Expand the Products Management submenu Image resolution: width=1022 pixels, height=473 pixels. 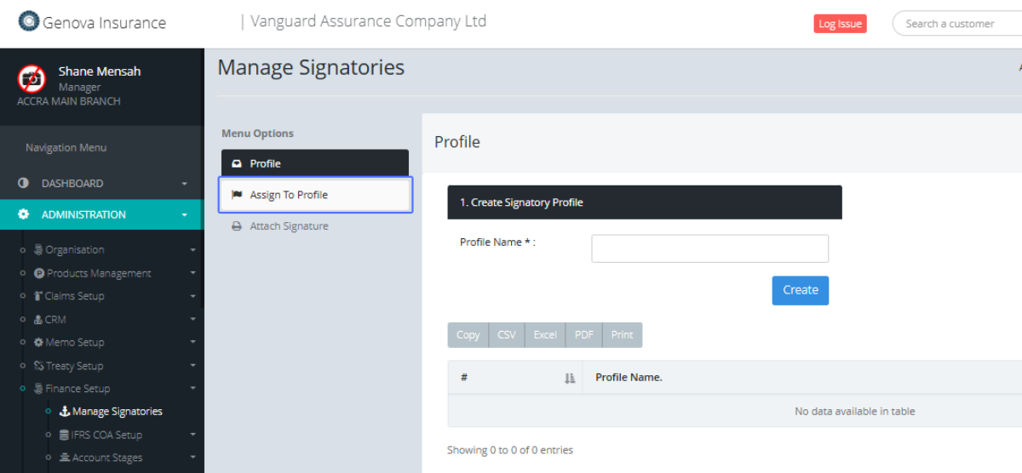[x=192, y=273]
